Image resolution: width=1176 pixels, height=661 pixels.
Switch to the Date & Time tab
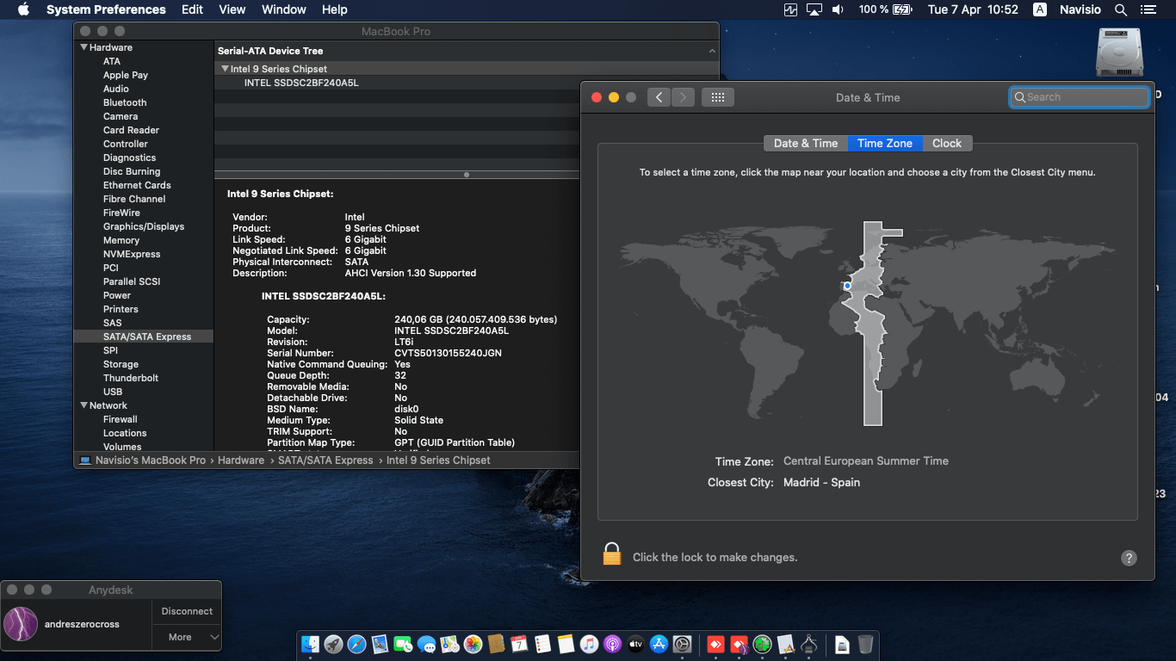coord(806,144)
